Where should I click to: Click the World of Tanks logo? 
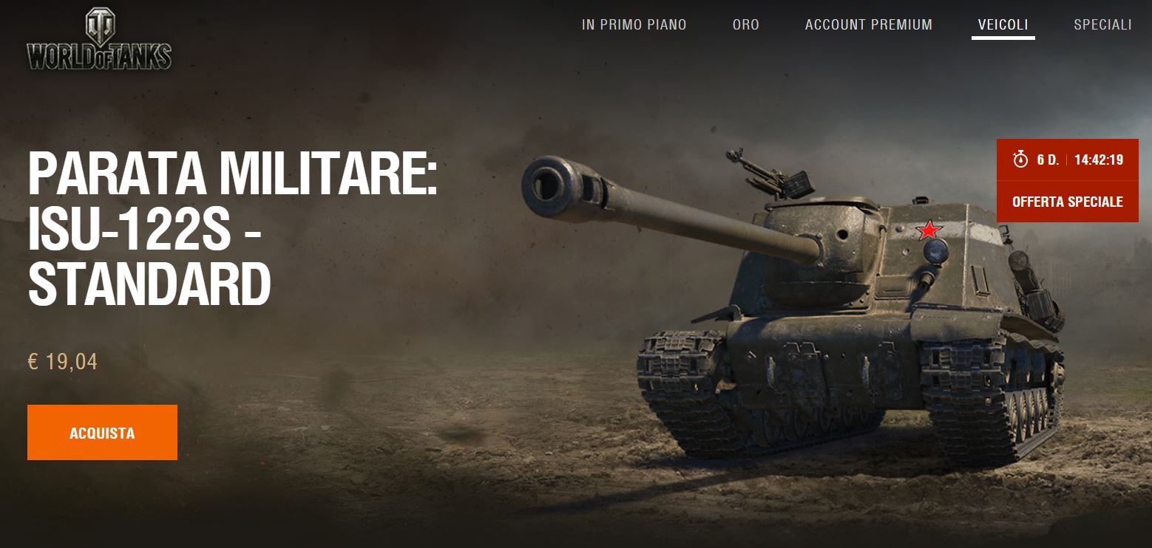click(99, 39)
